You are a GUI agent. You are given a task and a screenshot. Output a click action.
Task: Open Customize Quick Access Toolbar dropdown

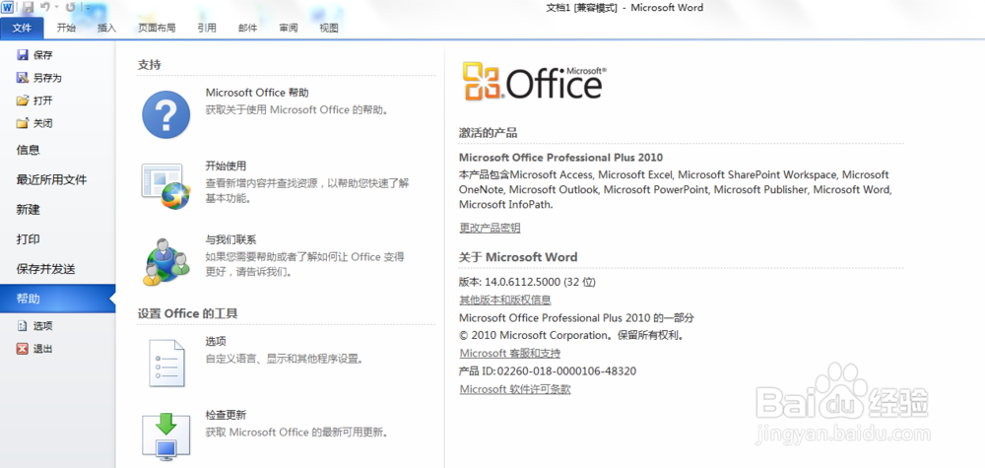pos(88,8)
